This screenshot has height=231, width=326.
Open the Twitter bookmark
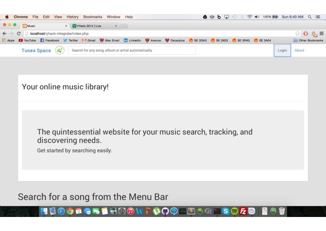click(x=71, y=40)
